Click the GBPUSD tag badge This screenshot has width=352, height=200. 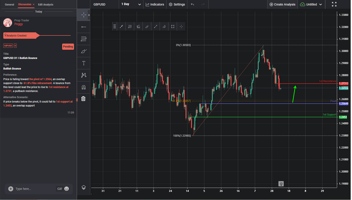[x=8, y=46]
